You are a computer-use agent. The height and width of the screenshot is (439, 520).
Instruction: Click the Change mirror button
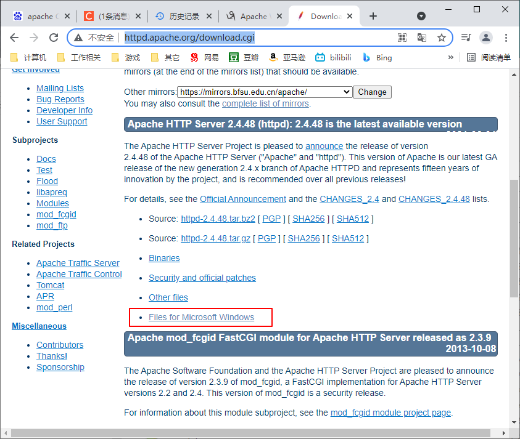tap(372, 91)
